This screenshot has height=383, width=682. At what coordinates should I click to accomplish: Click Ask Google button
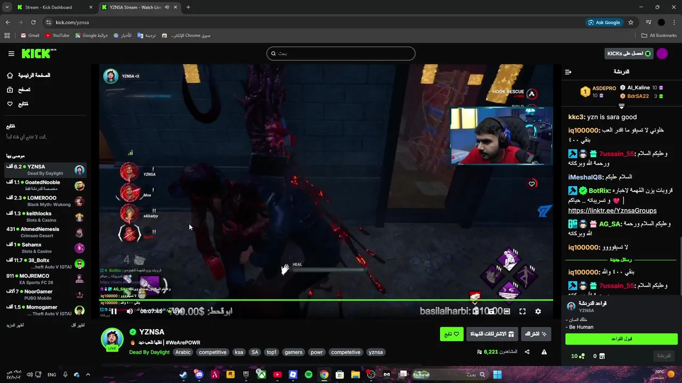(x=604, y=22)
